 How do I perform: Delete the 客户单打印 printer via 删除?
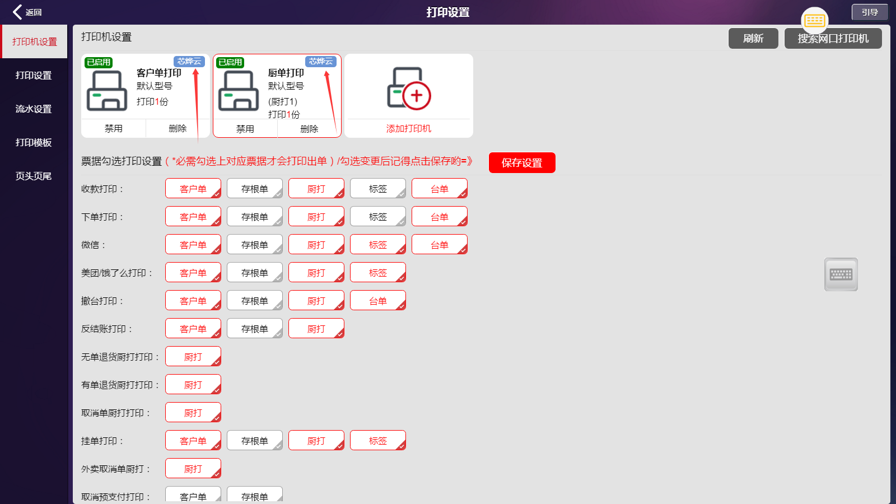(x=178, y=128)
